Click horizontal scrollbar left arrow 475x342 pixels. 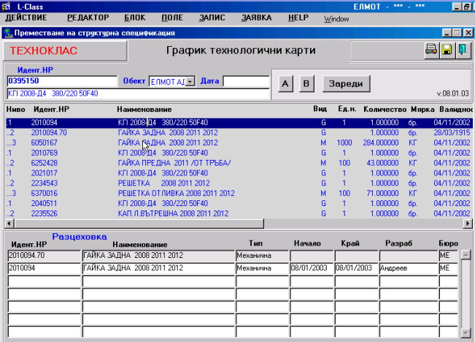9,224
